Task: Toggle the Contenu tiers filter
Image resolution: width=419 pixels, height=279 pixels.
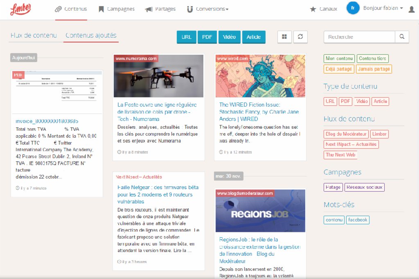Action: click(x=372, y=58)
